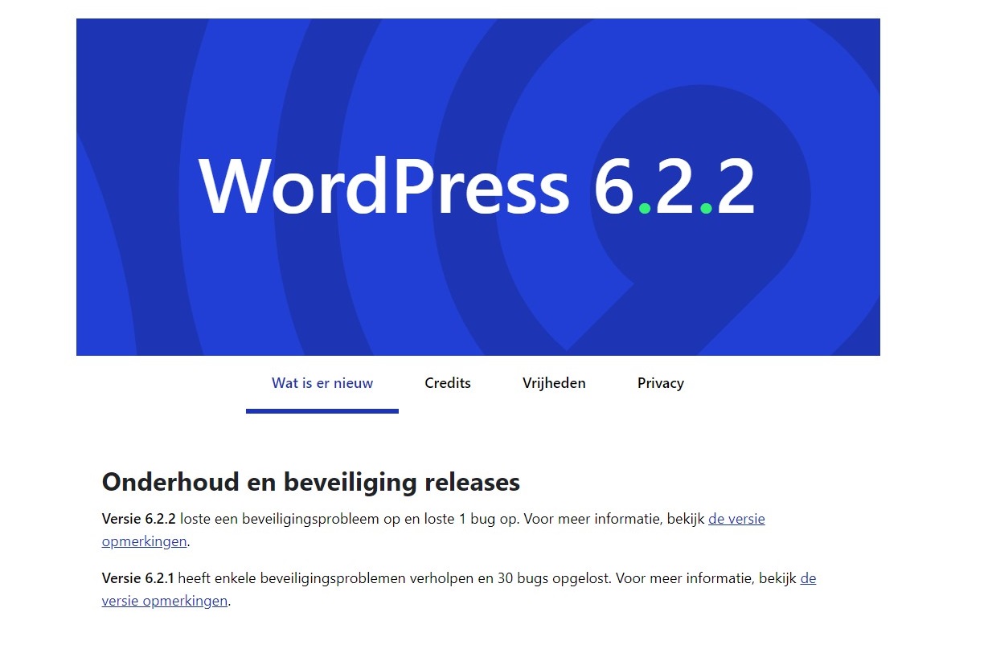Switch to the Vrijheden tab
Viewport: 988px width, 661px height.
point(554,383)
